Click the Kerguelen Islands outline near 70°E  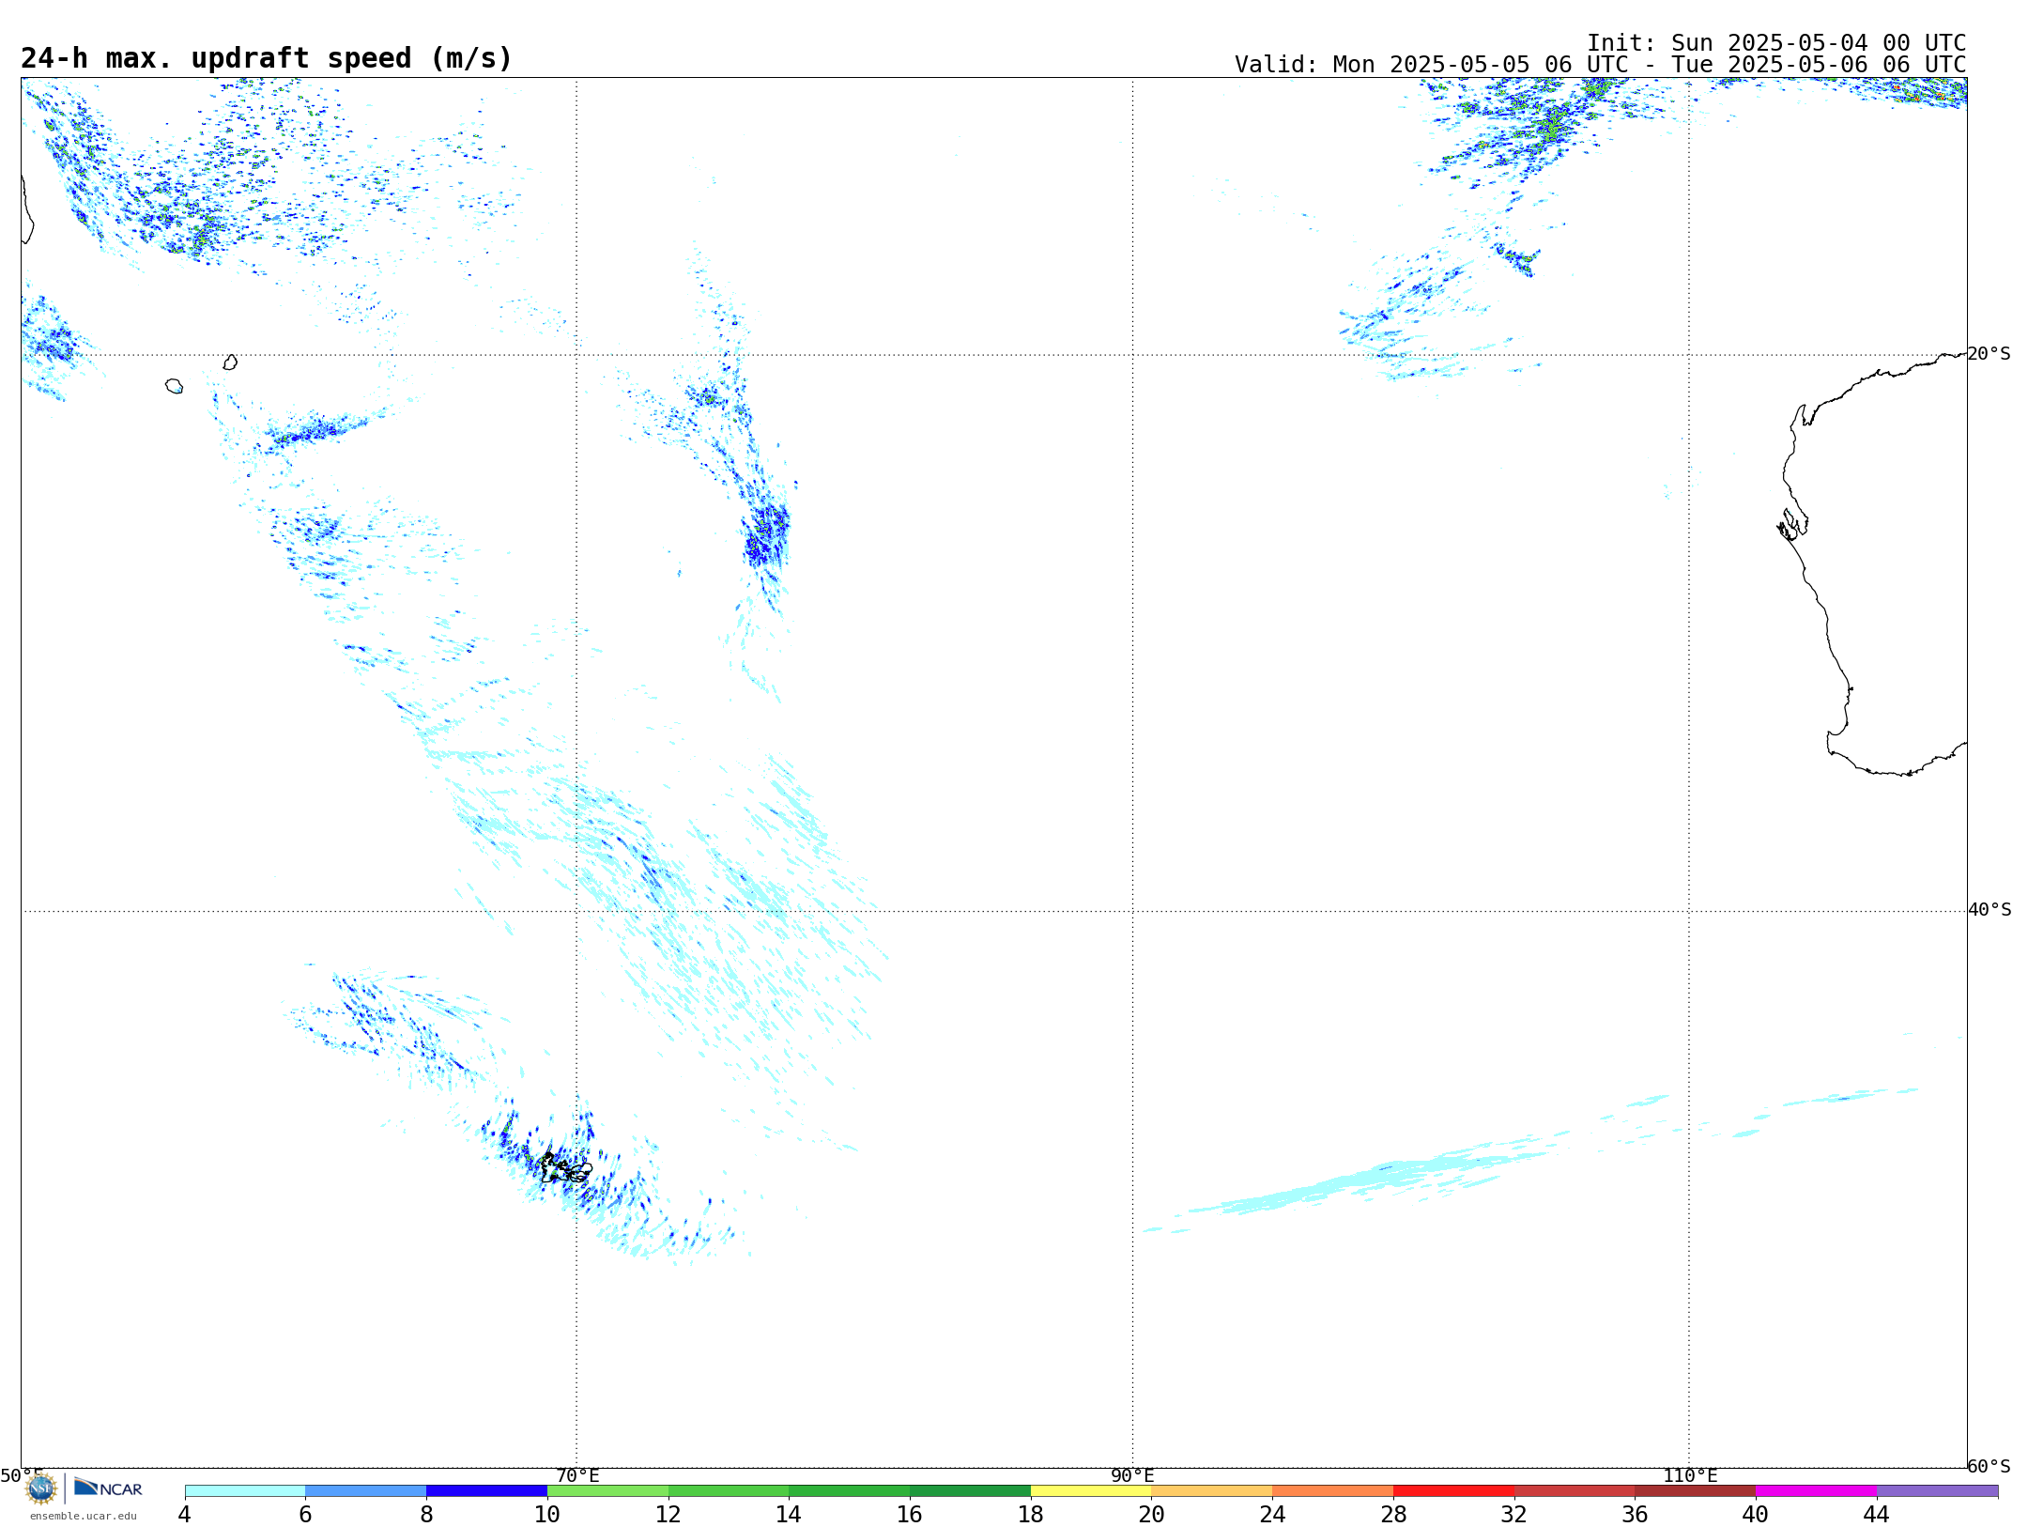point(566,1168)
